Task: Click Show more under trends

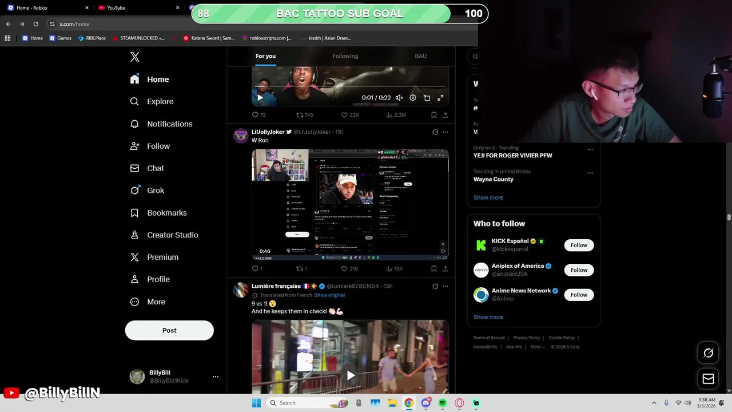Action: click(488, 197)
